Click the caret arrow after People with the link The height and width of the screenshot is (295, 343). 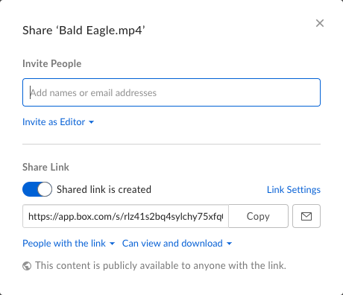113,244
